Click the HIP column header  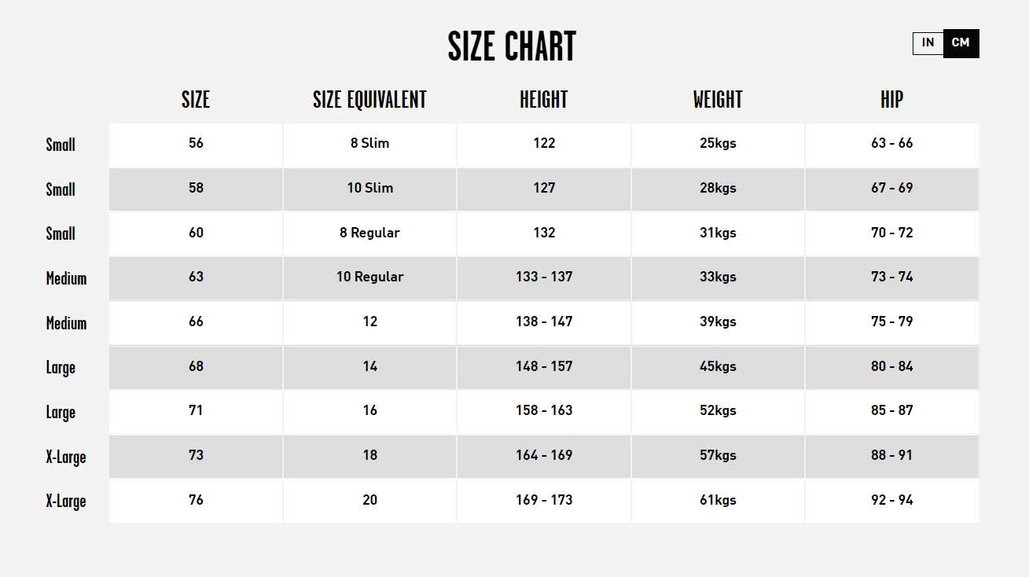[891, 100]
